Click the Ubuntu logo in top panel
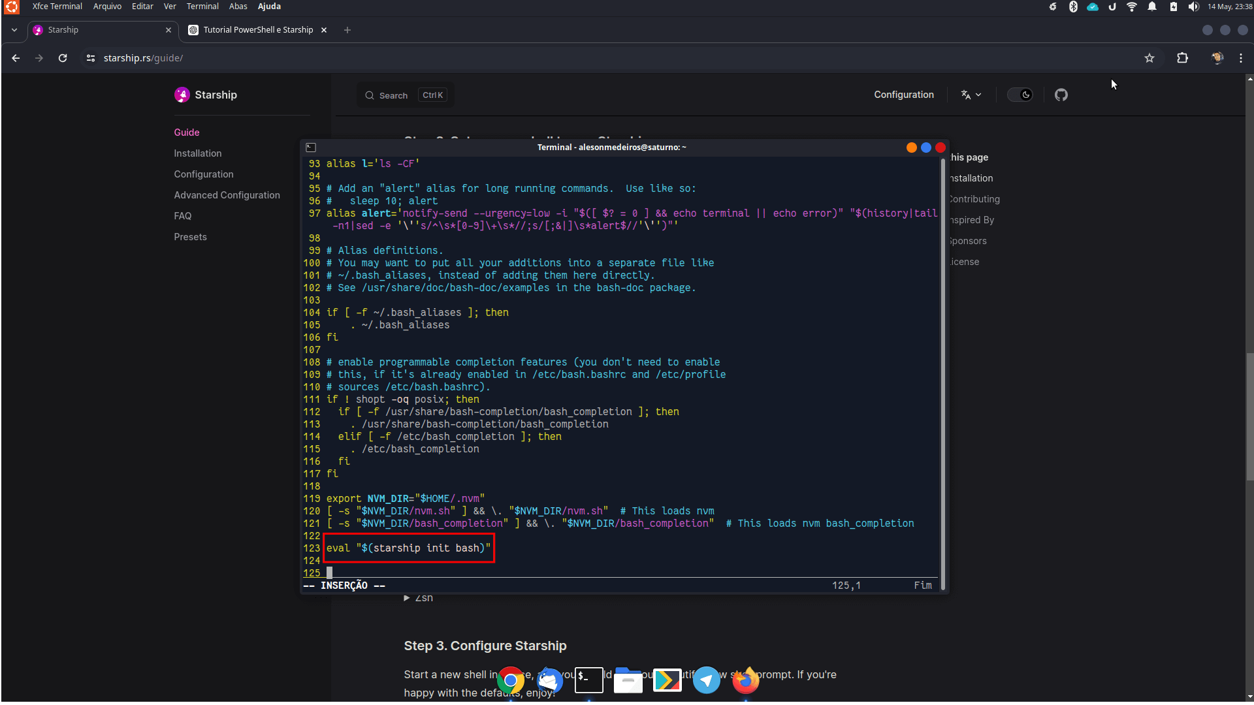This screenshot has height=705, width=1254. pyautogui.click(x=12, y=7)
